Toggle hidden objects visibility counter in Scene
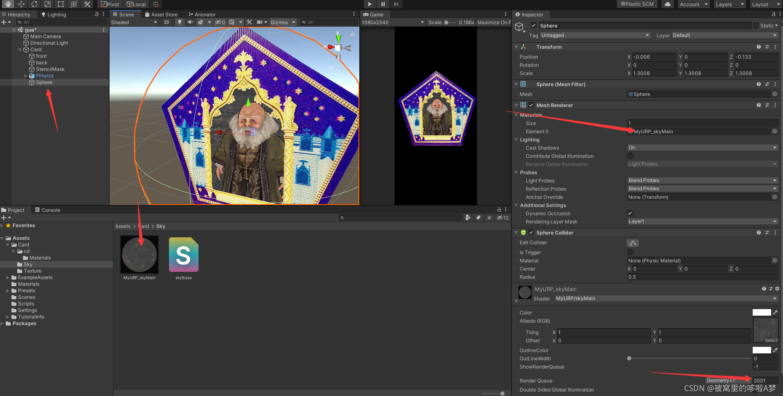 (x=220, y=22)
